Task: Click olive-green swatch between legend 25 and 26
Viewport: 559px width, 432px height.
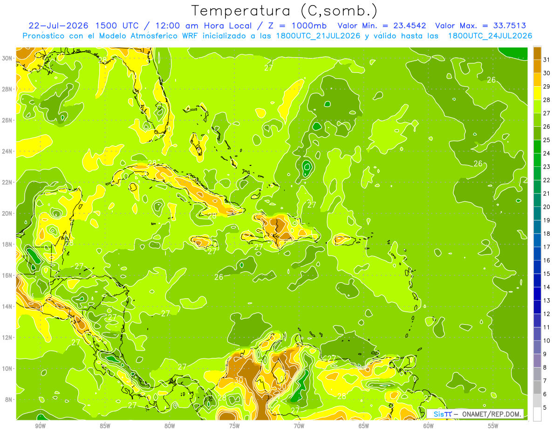Action: 537,133
